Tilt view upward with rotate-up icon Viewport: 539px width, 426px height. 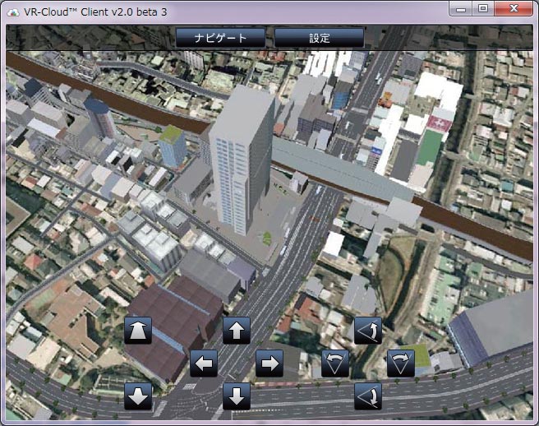(x=368, y=331)
